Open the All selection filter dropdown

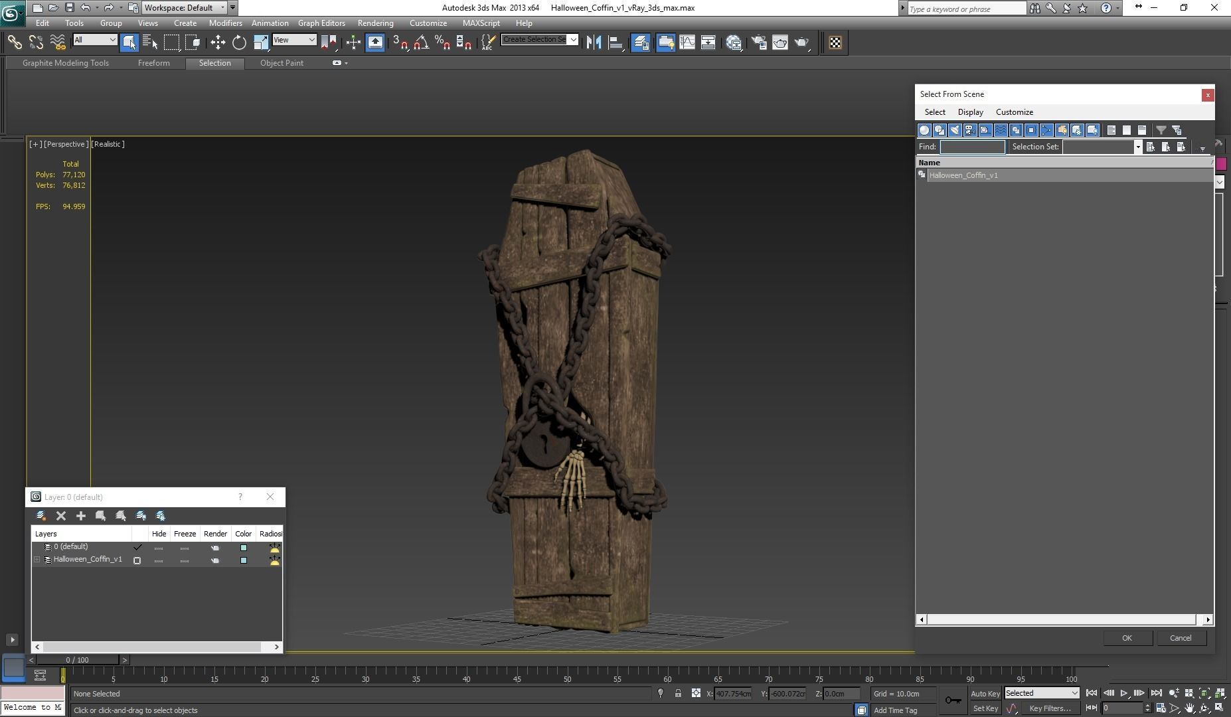95,40
